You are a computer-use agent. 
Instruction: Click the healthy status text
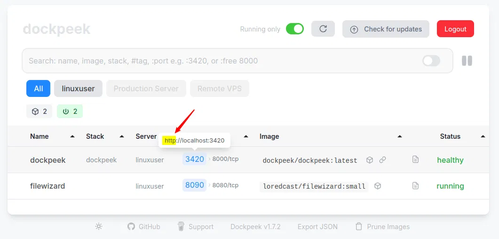[450, 160]
